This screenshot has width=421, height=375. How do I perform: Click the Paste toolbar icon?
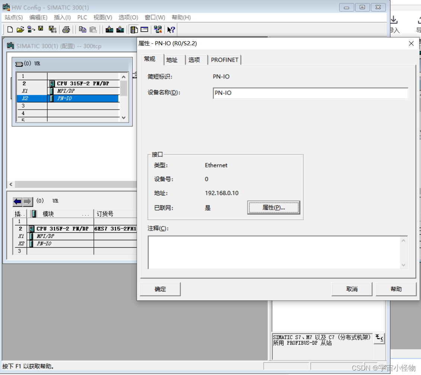tap(93, 29)
